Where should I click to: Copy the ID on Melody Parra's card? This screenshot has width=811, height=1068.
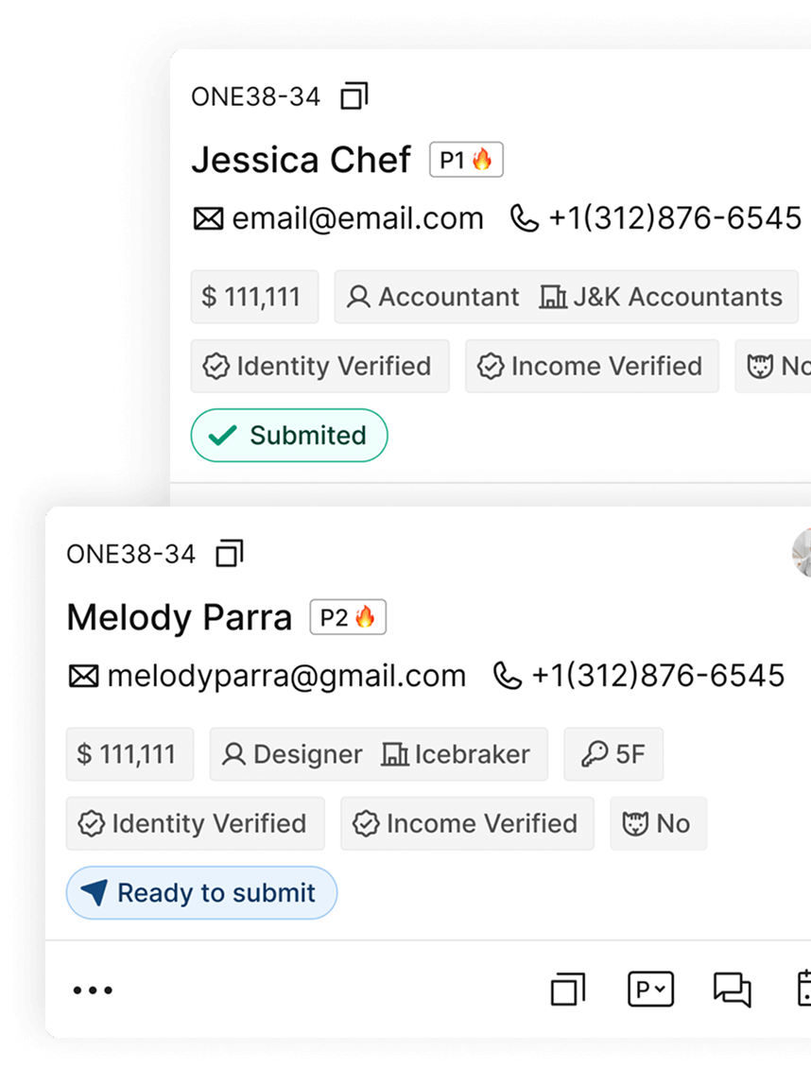pyautogui.click(x=230, y=554)
